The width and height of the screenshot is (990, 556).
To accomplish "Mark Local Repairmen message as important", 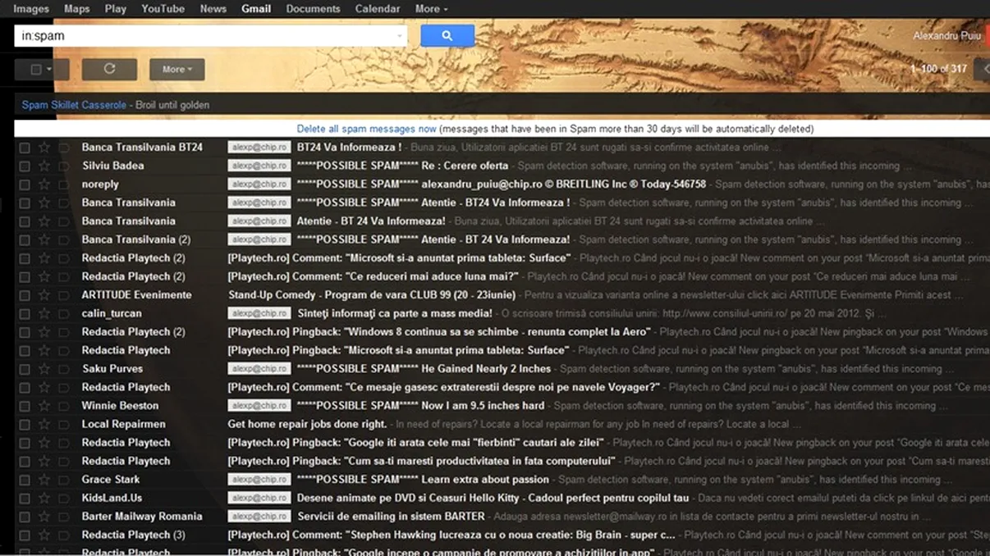I will 64,424.
